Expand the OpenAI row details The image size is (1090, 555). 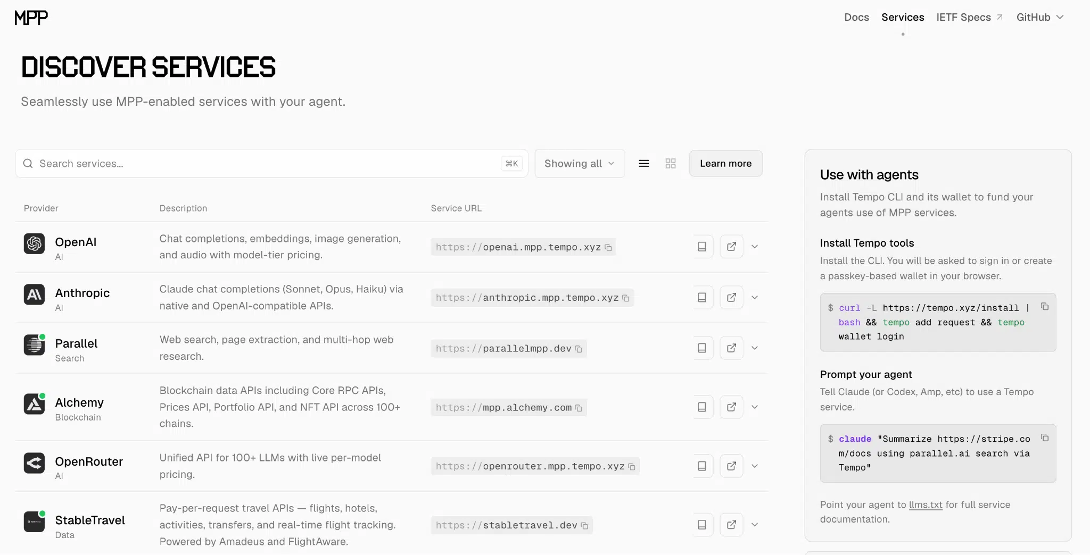click(x=755, y=247)
